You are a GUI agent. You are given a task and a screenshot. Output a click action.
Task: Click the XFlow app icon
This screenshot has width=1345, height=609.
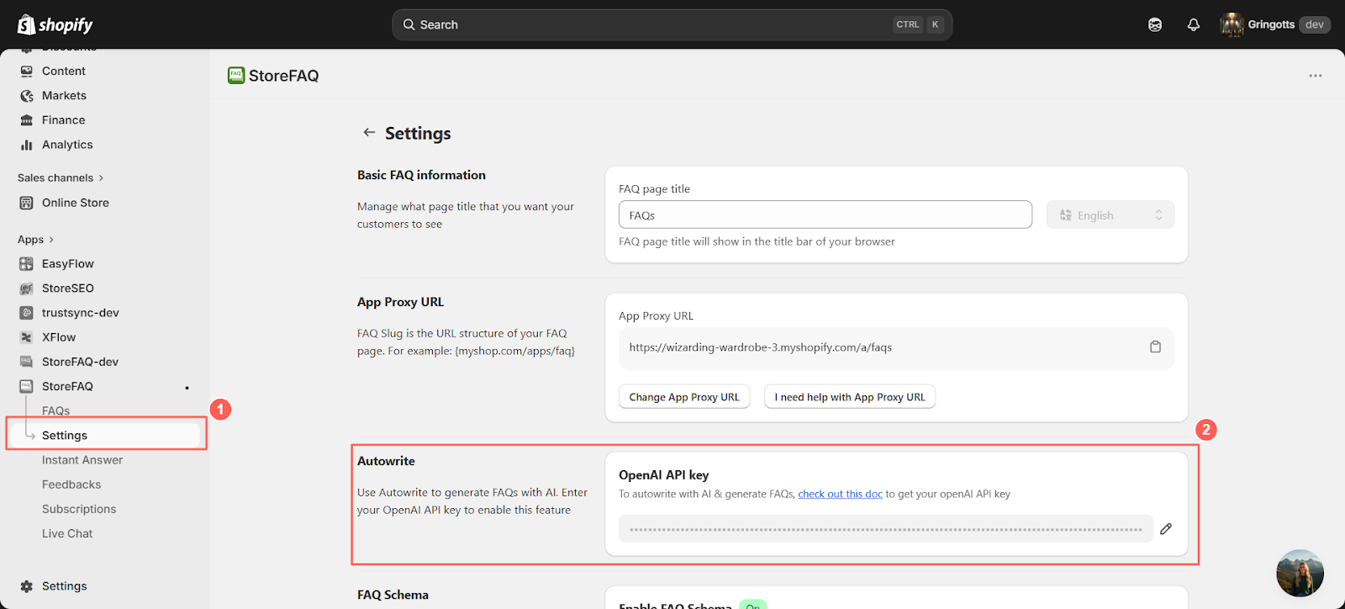(x=27, y=337)
